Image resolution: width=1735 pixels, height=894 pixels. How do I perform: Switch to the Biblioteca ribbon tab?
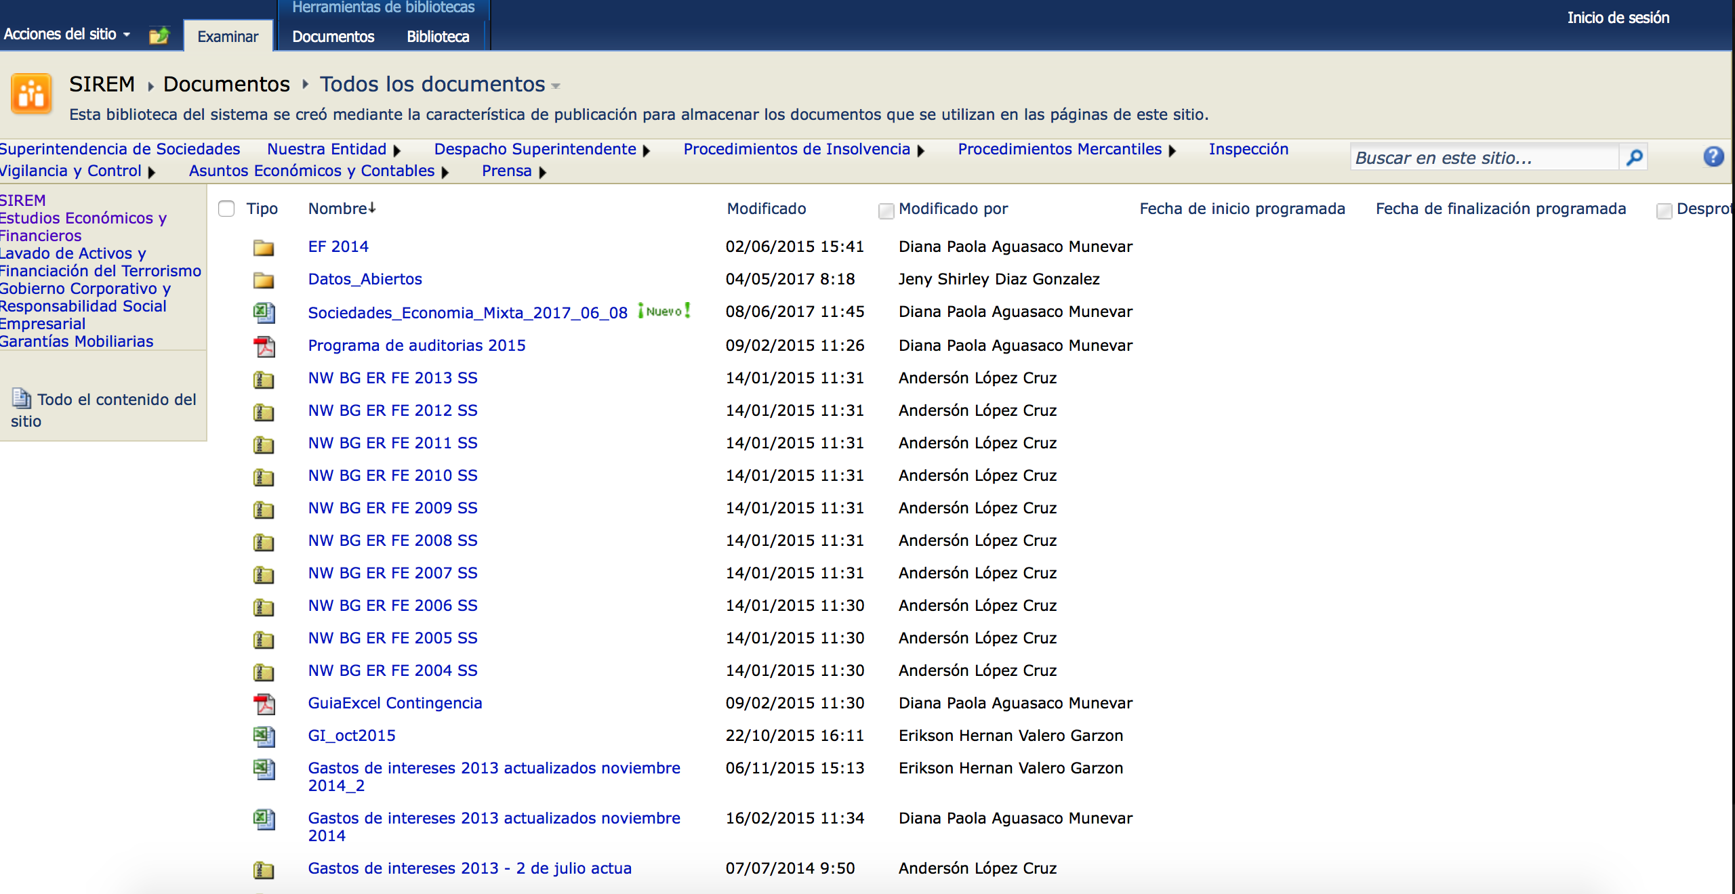(x=438, y=37)
